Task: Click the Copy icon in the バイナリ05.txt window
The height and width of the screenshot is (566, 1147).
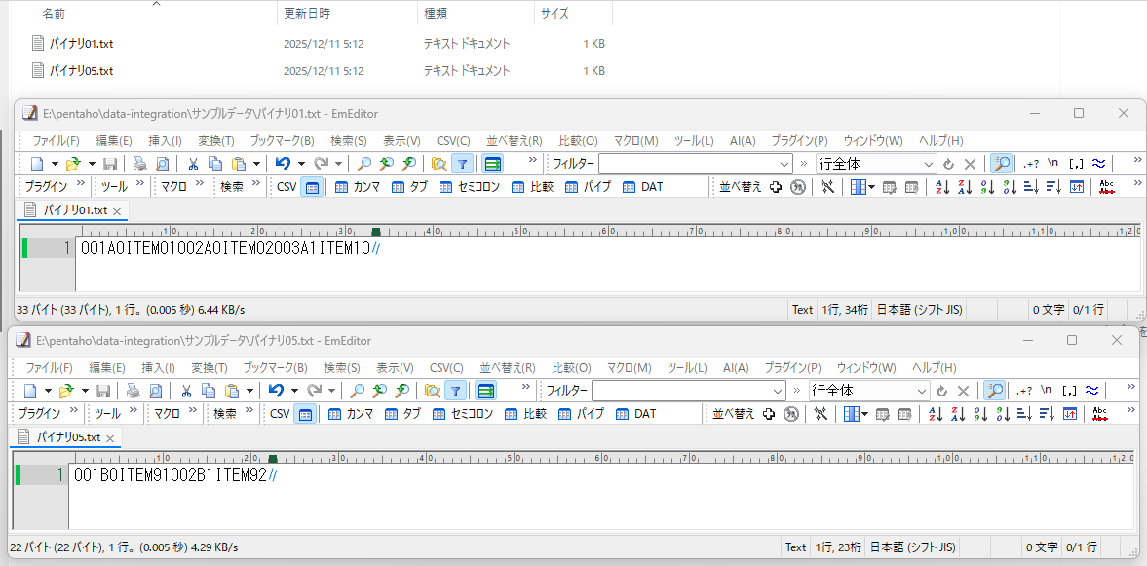Action: pyautogui.click(x=209, y=391)
